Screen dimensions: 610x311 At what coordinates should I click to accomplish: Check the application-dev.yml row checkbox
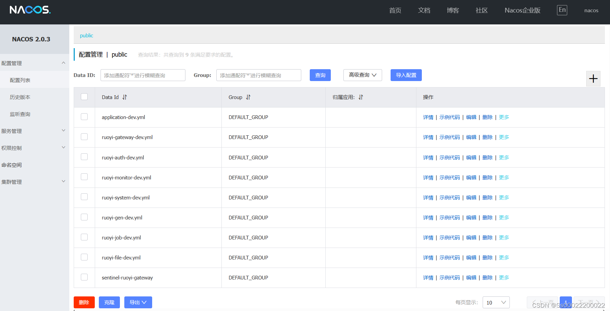(x=84, y=116)
